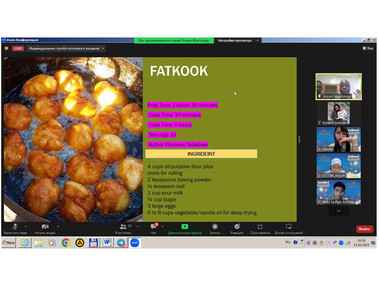Click the red LIVE indicator
Viewport: 379px width, 284px height.
(18, 48)
